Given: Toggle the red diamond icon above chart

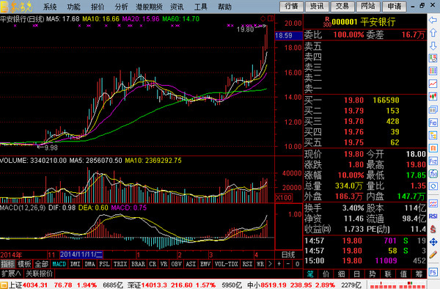Looking at the screenshot, I should tap(263, 19).
